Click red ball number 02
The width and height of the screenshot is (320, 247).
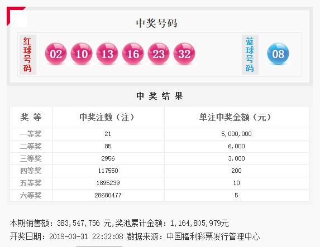click(x=56, y=54)
